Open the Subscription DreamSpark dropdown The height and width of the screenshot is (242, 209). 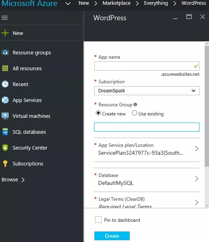point(147,91)
